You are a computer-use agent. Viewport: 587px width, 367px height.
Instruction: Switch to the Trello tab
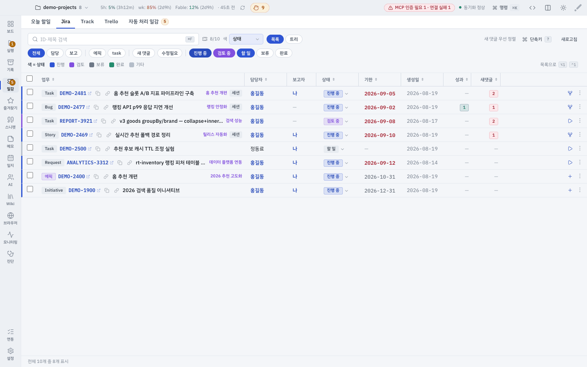pyautogui.click(x=111, y=22)
